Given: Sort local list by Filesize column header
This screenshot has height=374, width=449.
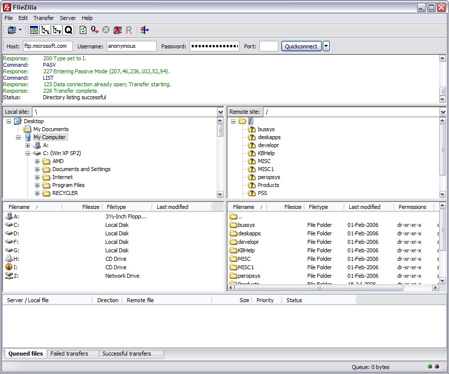Looking at the screenshot, I should point(82,207).
